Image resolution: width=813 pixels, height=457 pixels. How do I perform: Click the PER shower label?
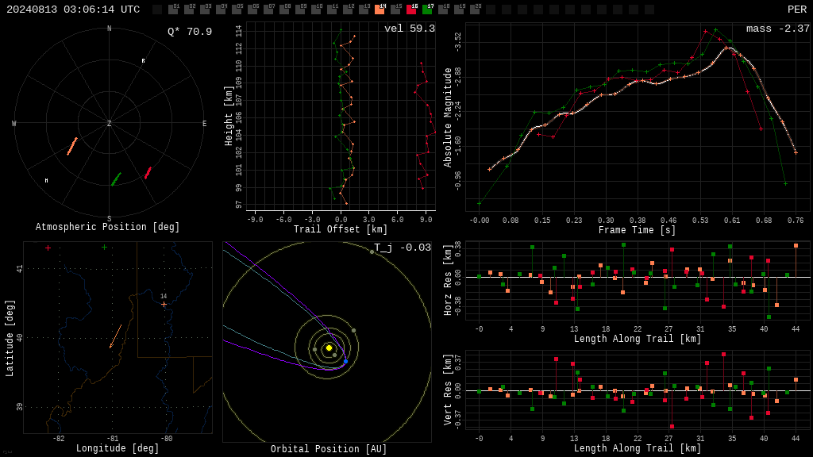click(x=797, y=10)
